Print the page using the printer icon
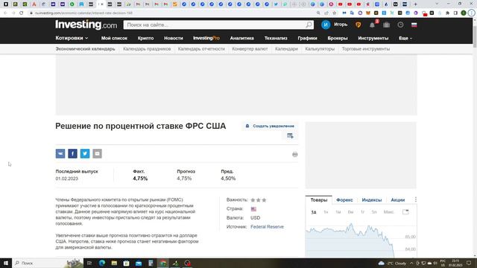477x268 pixels. [295, 154]
